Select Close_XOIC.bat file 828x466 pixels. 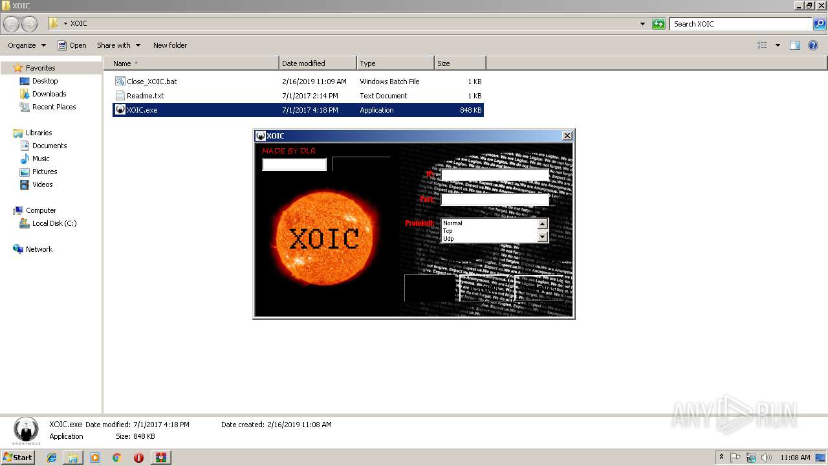[151, 82]
